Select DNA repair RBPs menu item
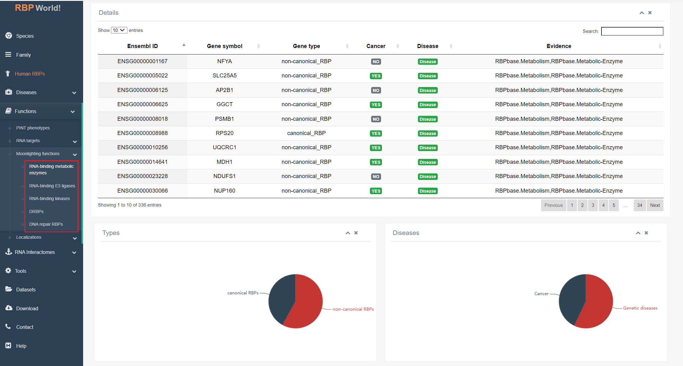The image size is (683, 366). (46, 224)
